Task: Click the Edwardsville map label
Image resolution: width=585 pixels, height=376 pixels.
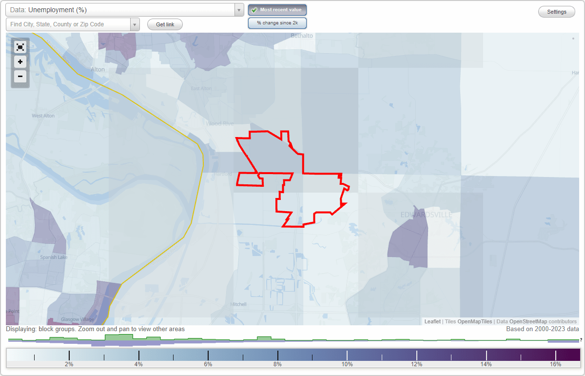Action: 426,215
